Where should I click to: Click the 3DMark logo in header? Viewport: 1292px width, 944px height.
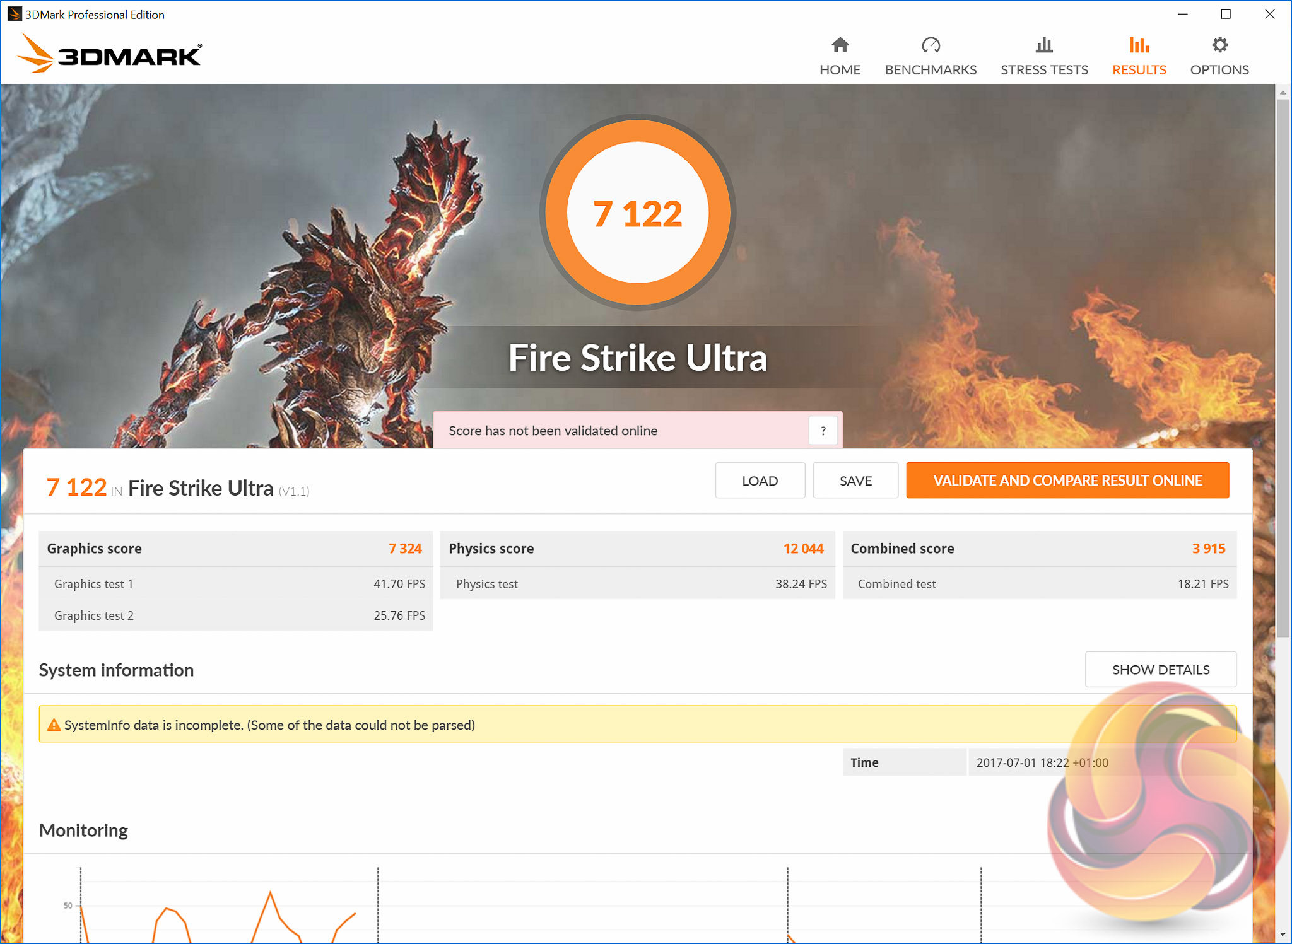pos(110,54)
